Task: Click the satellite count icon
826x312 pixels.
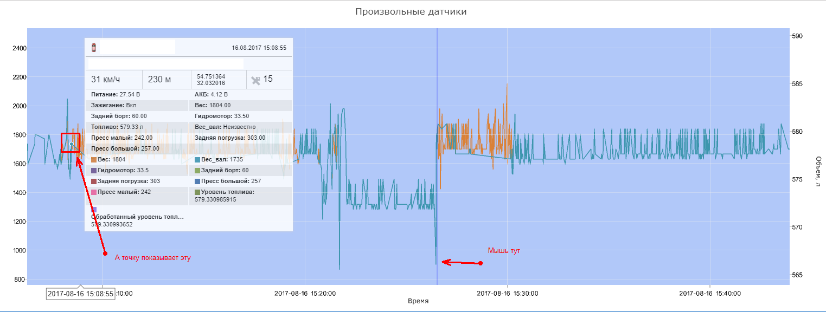Action: click(255, 80)
